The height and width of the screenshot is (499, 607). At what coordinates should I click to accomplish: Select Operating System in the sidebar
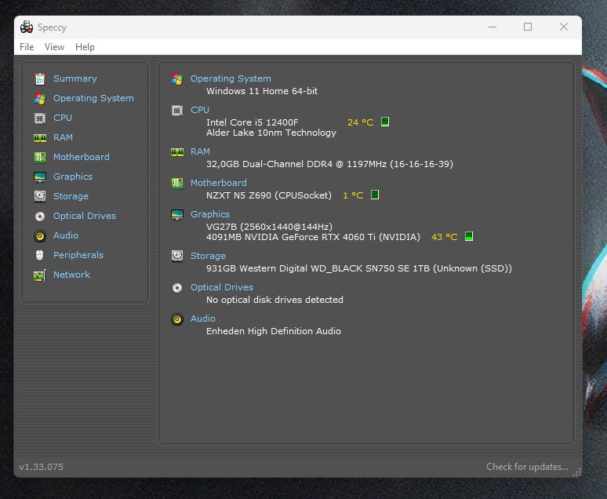(x=93, y=98)
